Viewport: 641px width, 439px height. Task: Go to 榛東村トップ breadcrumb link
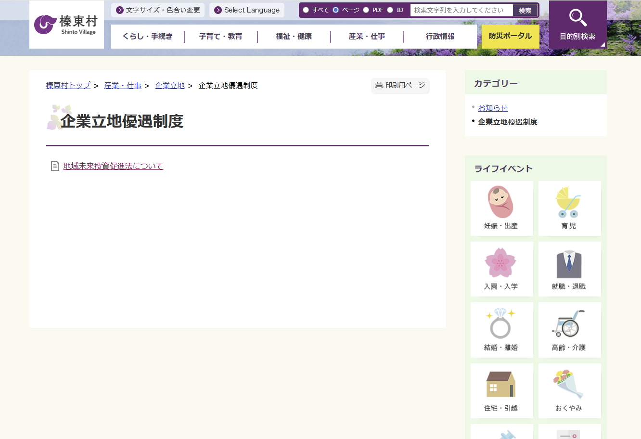point(68,86)
